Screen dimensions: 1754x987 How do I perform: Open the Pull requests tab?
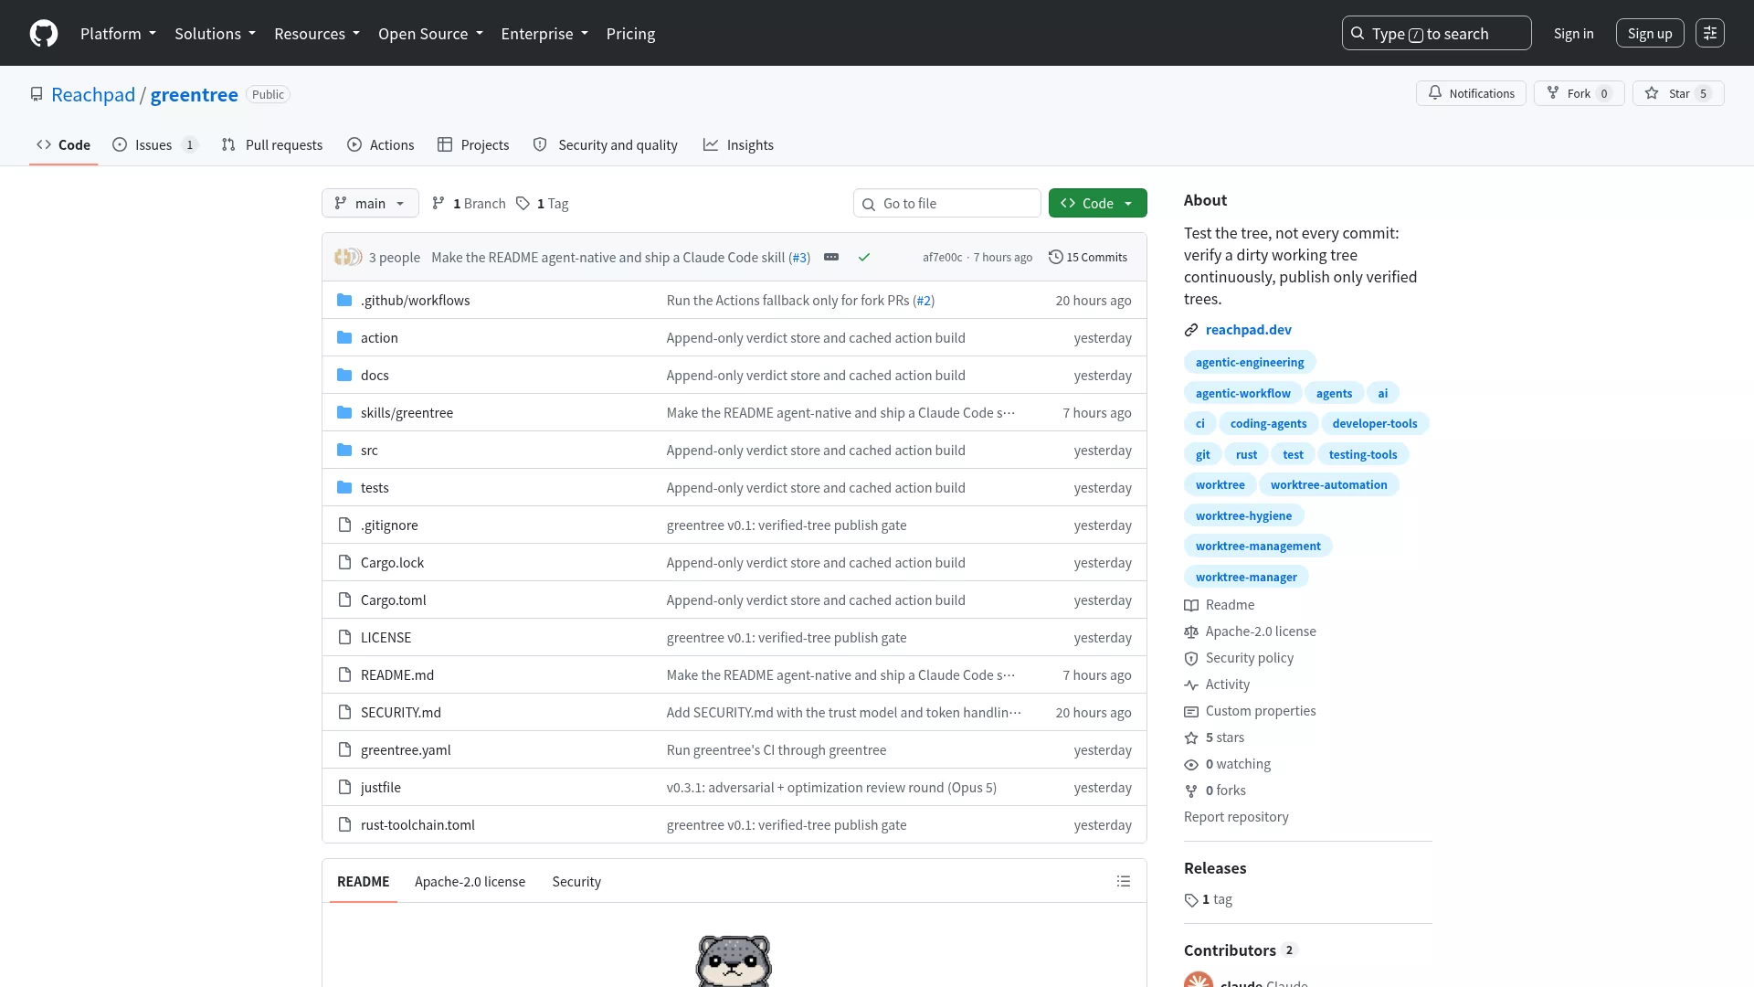[272, 144]
